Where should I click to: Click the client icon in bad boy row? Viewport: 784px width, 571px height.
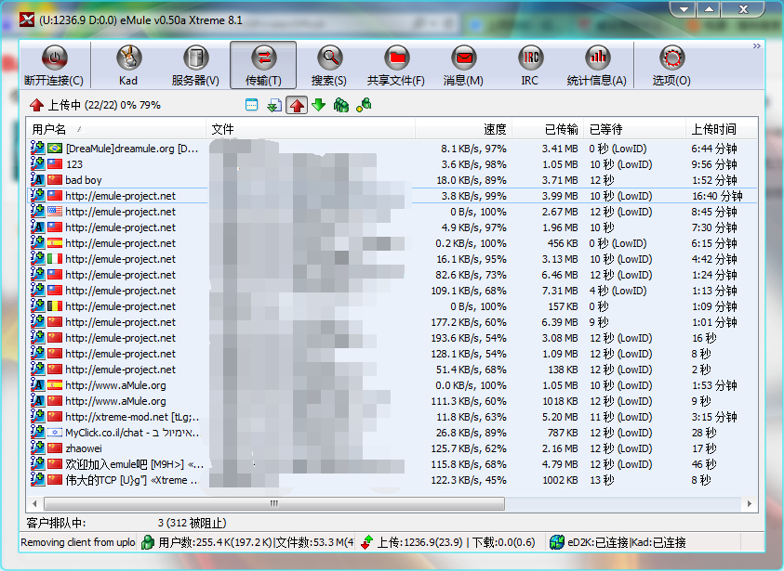37,180
